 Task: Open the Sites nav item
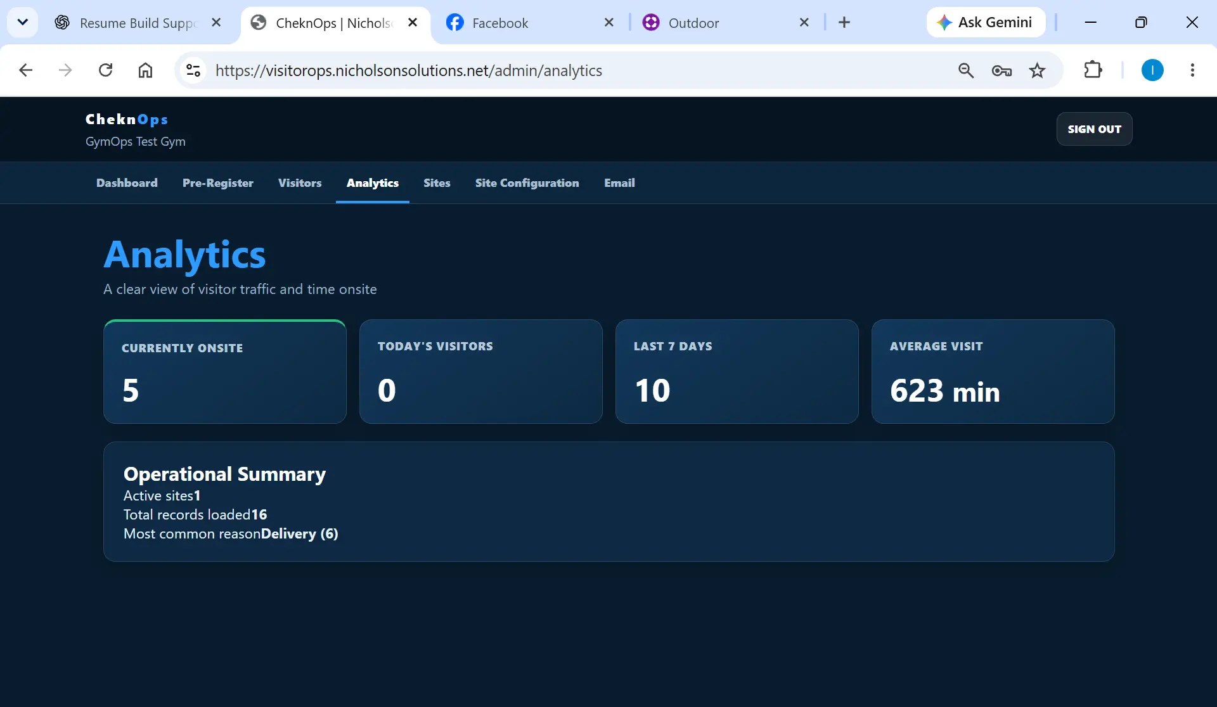point(437,183)
